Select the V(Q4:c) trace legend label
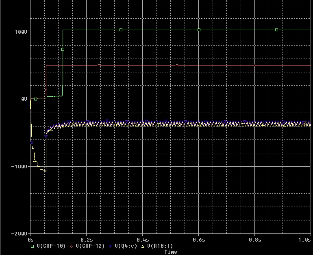Image resolution: width=313 pixels, height=255 pixels. click(126, 246)
